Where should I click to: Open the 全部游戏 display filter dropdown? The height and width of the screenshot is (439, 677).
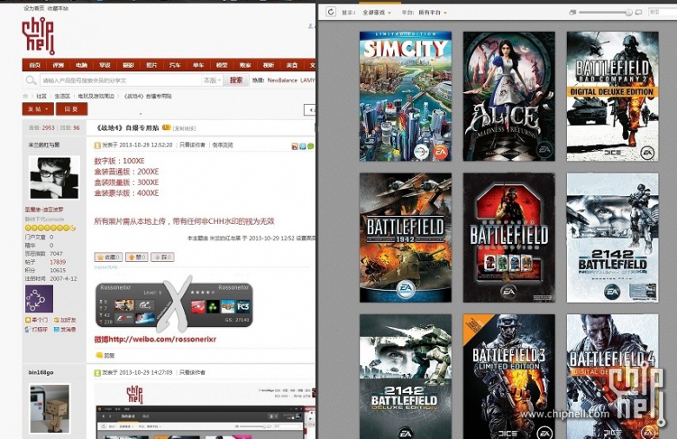(377, 12)
